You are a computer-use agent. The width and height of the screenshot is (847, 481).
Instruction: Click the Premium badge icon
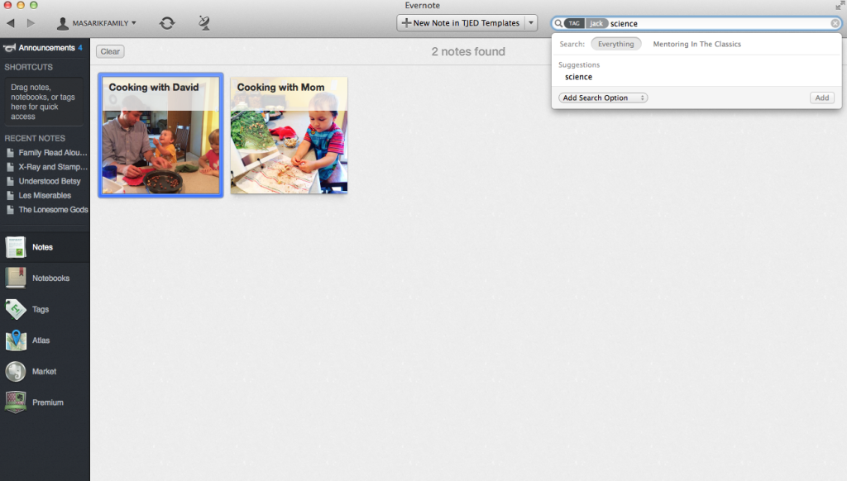click(x=15, y=402)
